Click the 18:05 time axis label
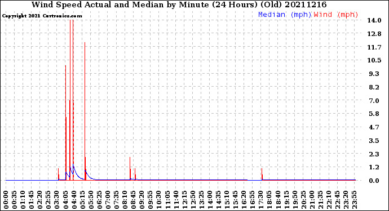 [x=269, y=199]
